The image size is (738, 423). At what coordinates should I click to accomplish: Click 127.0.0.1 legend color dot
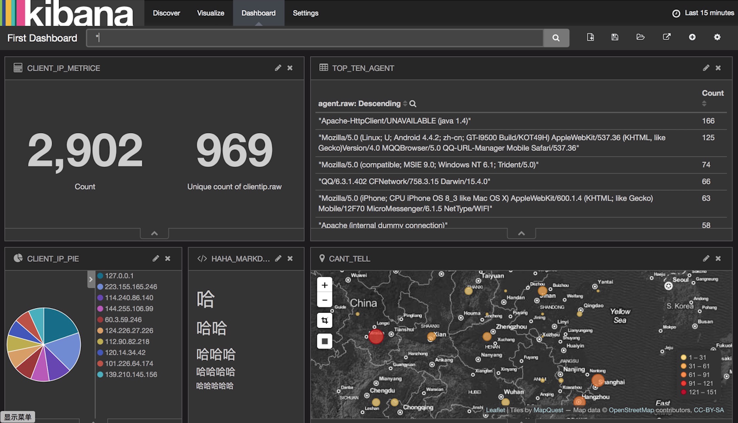100,276
